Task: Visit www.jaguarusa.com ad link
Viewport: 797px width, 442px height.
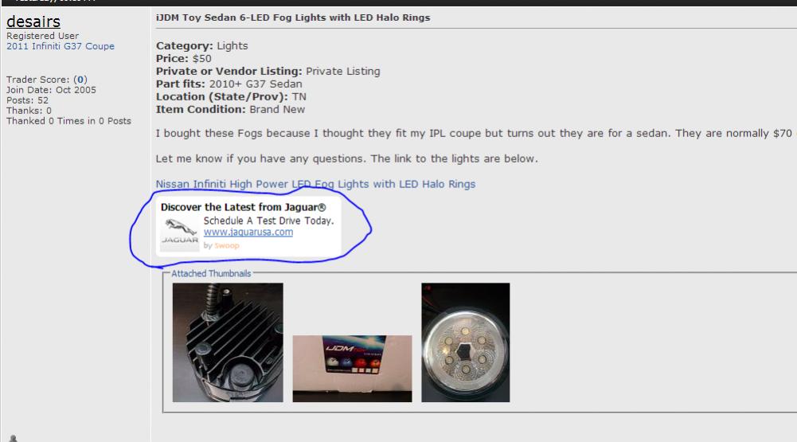Action: 248,232
